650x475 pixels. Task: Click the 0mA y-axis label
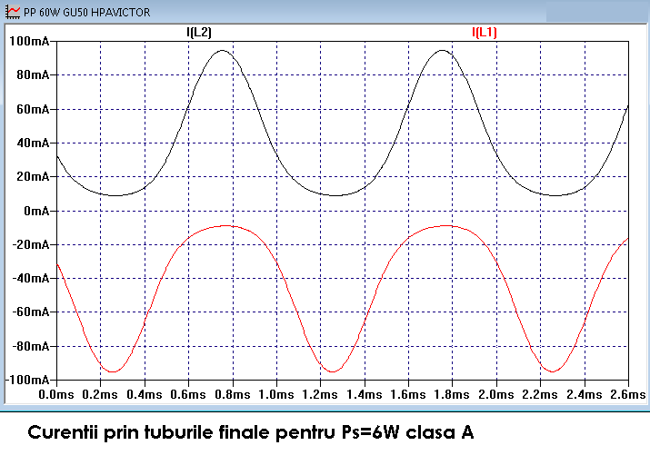pyautogui.click(x=36, y=212)
